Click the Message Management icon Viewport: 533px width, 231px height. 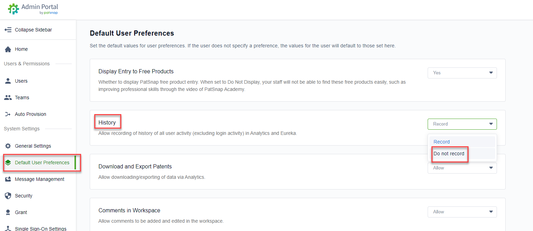pos(8,179)
